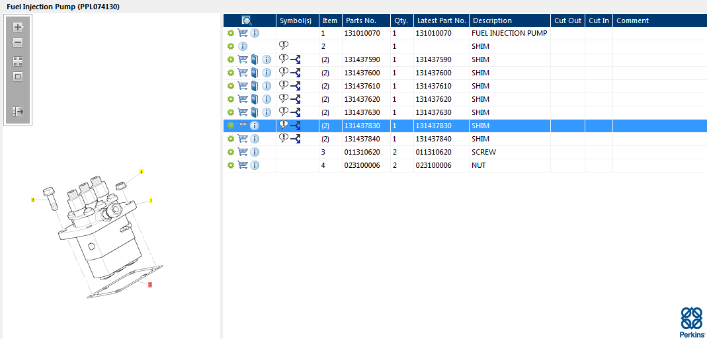Open the search icon in table header

click(x=246, y=20)
